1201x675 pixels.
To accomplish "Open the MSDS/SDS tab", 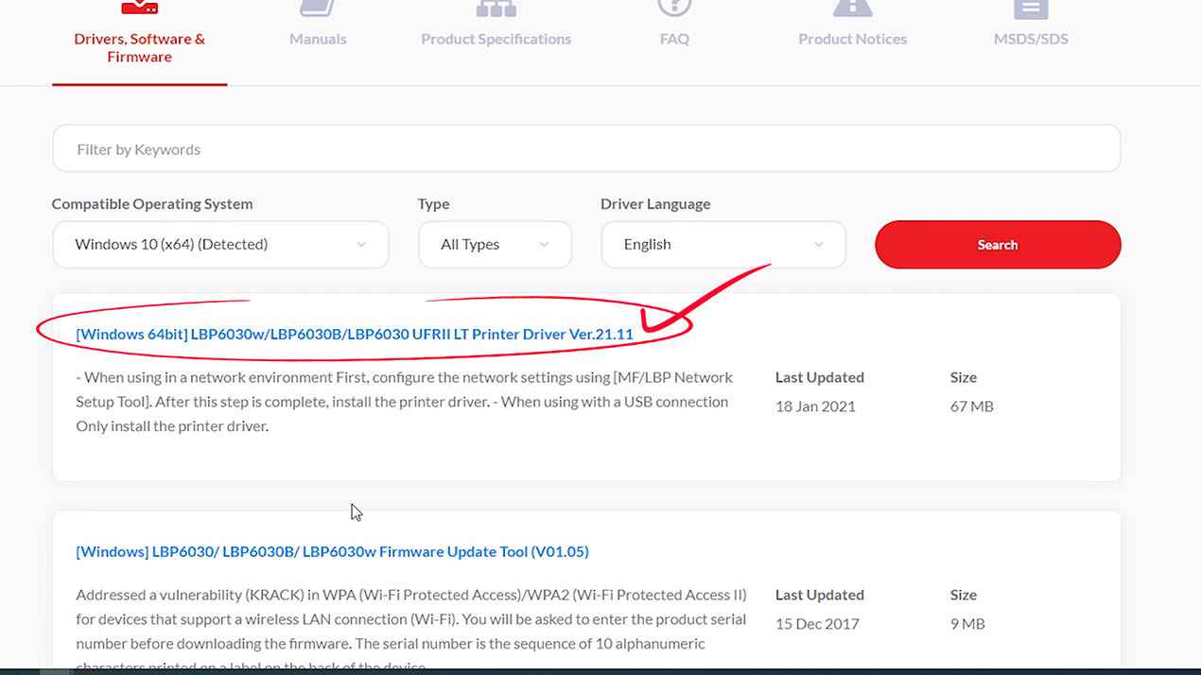I will 1031,39.
